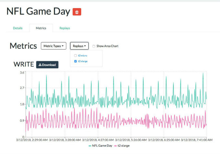Click the 3/12/2018, 4:27:00 AM axis label

click(x=98, y=140)
